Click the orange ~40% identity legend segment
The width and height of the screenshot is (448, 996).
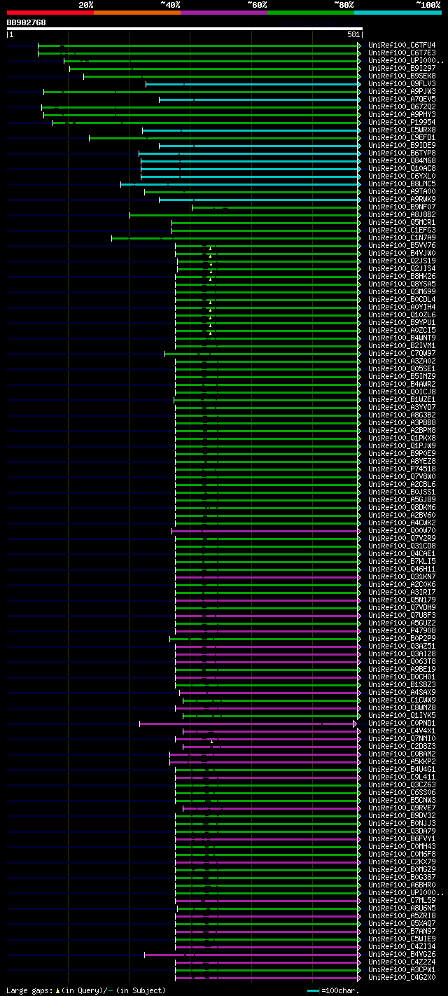(136, 12)
